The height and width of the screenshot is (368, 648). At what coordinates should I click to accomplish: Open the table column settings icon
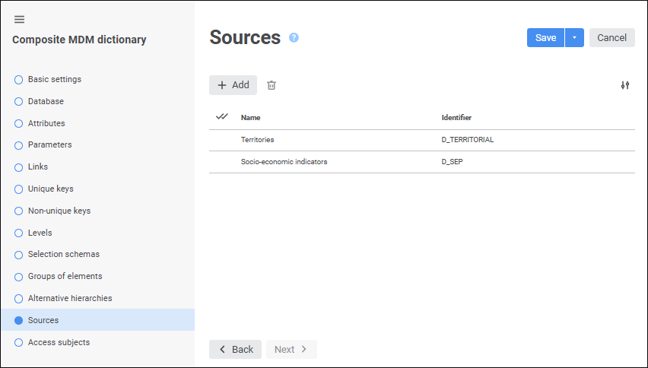click(625, 85)
